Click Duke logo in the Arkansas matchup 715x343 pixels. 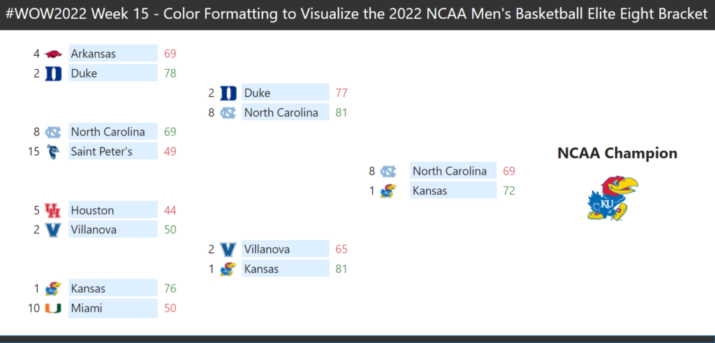(x=53, y=73)
